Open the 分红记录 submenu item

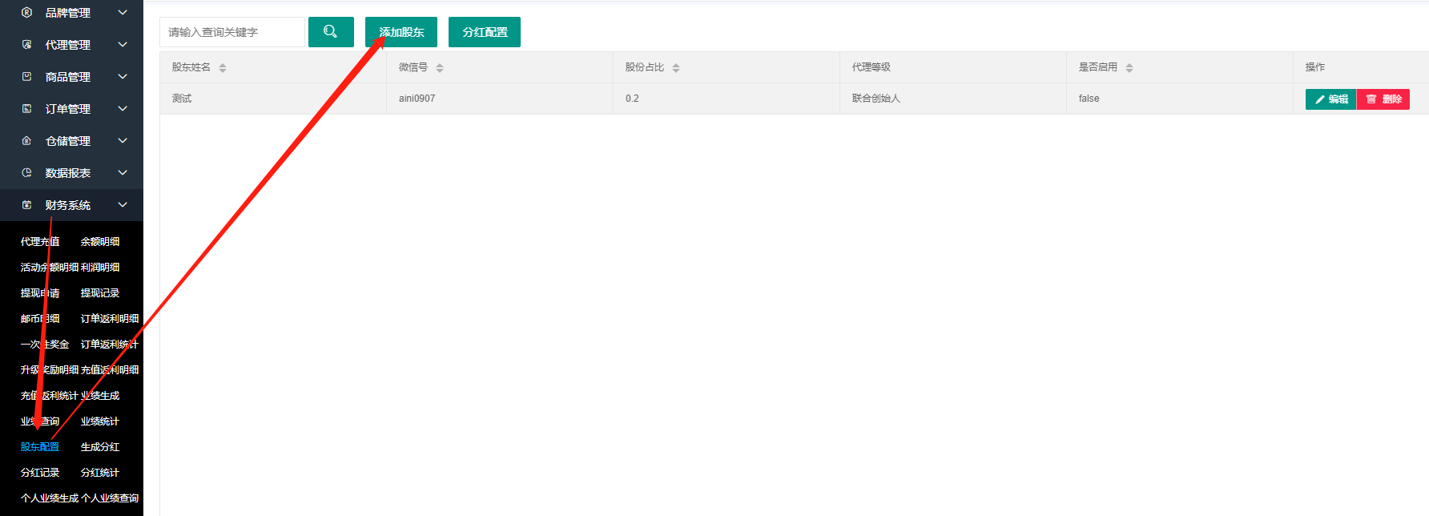point(40,473)
